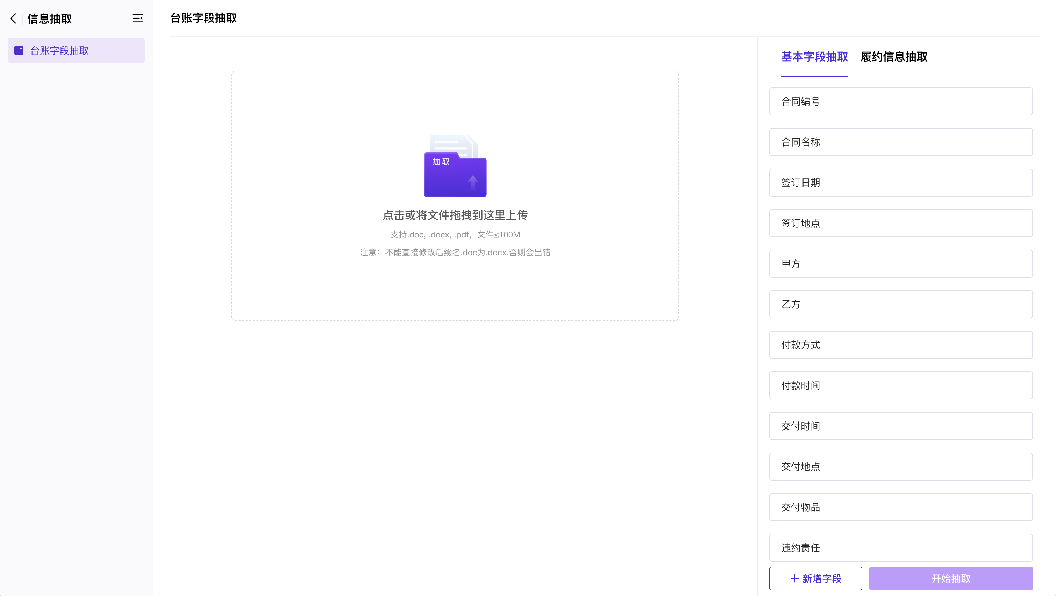This screenshot has width=1056, height=596.
Task: Click the 签订日期 field
Action: (x=901, y=183)
